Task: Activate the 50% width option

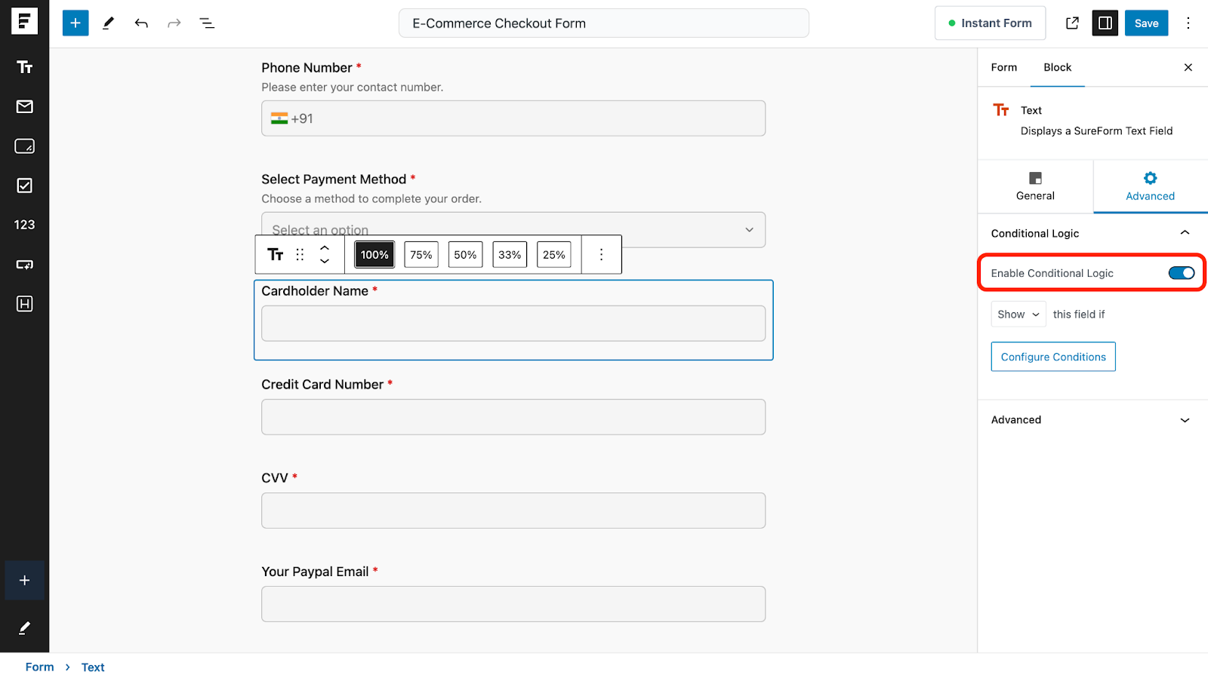Action: [465, 254]
